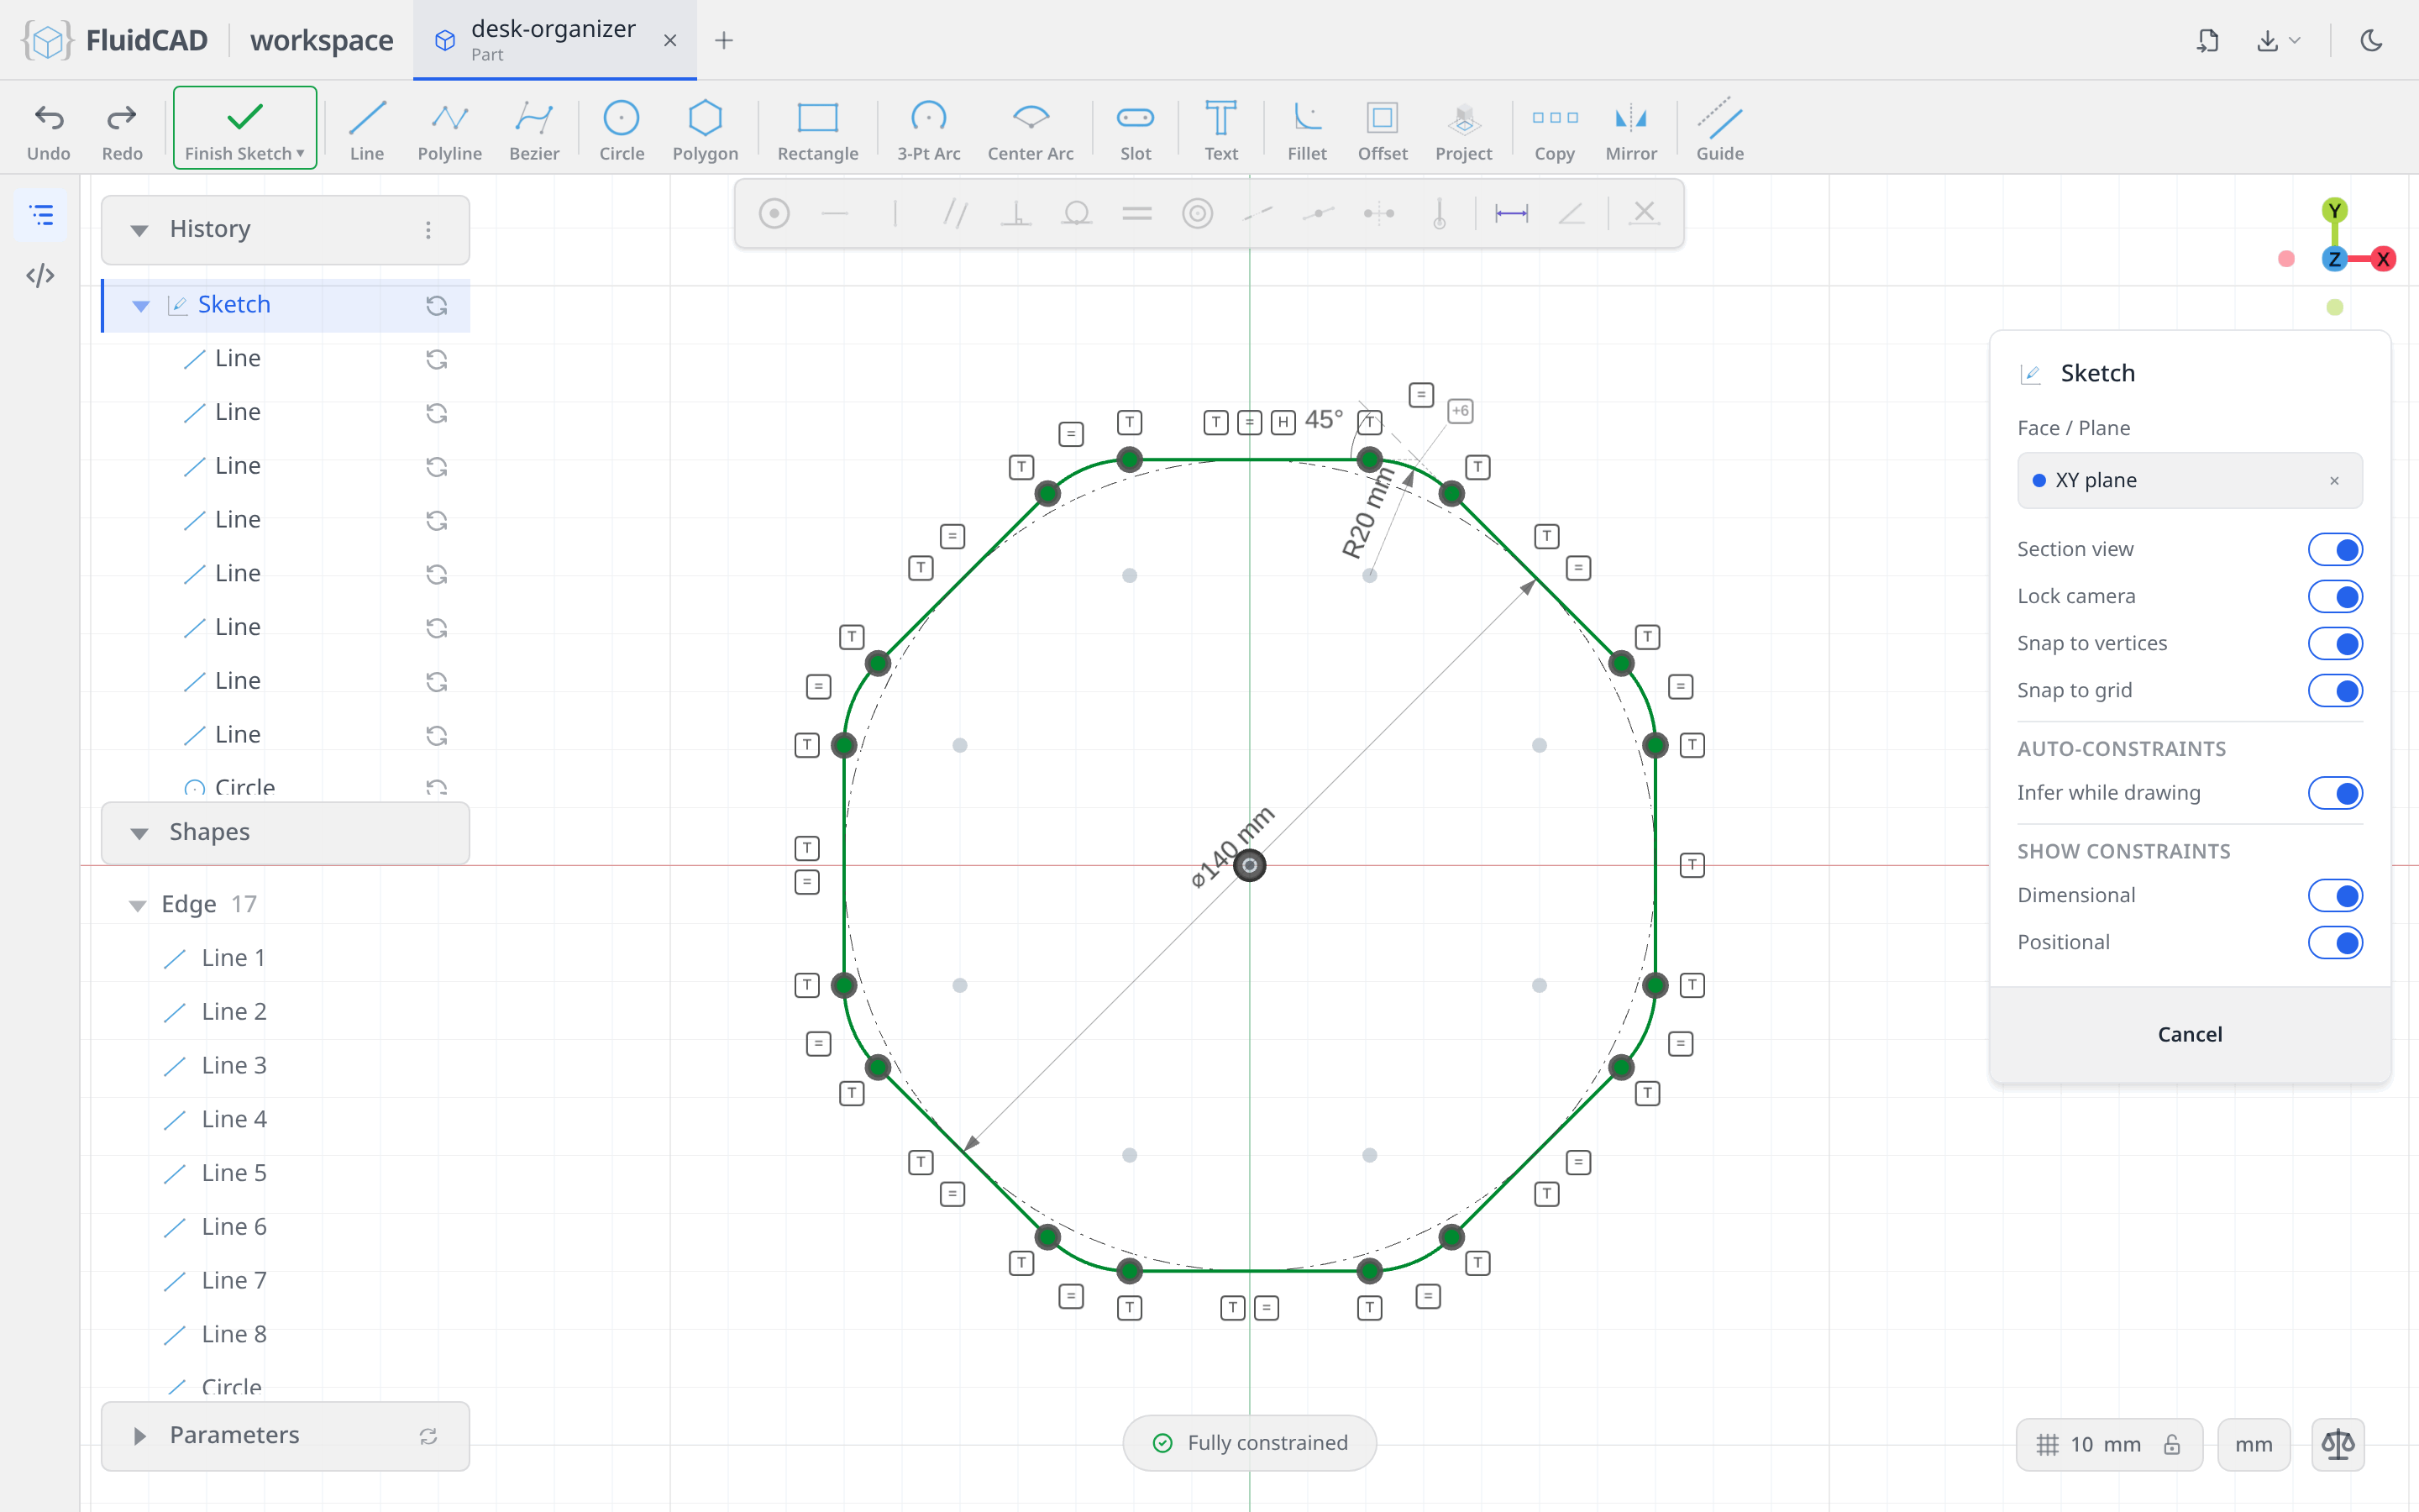This screenshot has height=1512, width=2419.
Task: Switch to the desk-organizer tab
Action: pos(554,40)
